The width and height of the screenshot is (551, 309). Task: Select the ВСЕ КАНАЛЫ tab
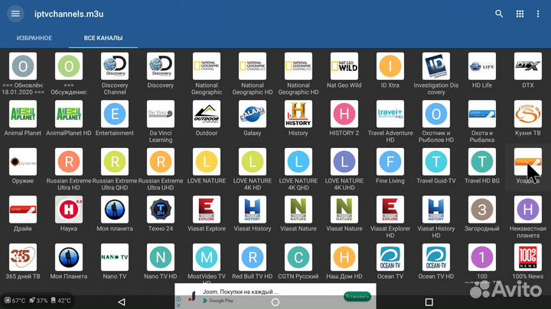pos(103,38)
